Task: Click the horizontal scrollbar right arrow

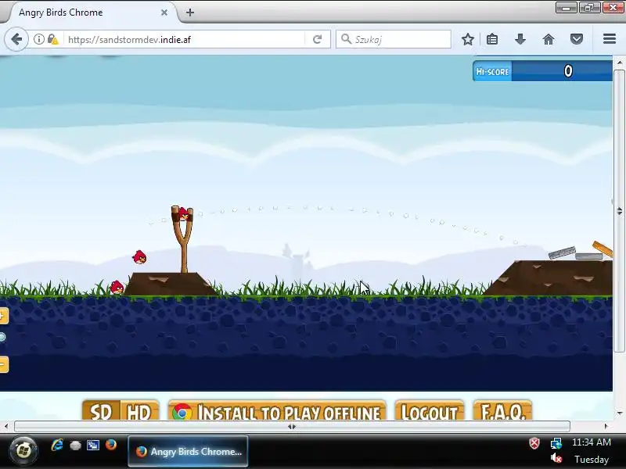Action: (x=606, y=426)
